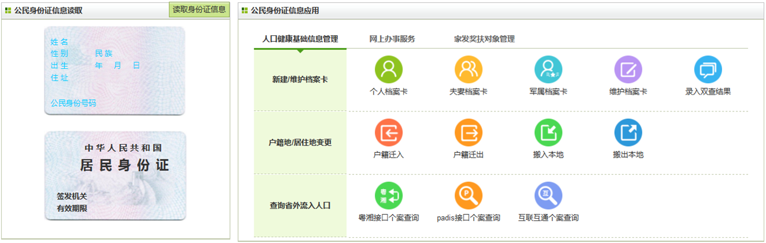Switch to the 家发奖扶对象管理 tab
The height and width of the screenshot is (243, 766).
coord(484,39)
